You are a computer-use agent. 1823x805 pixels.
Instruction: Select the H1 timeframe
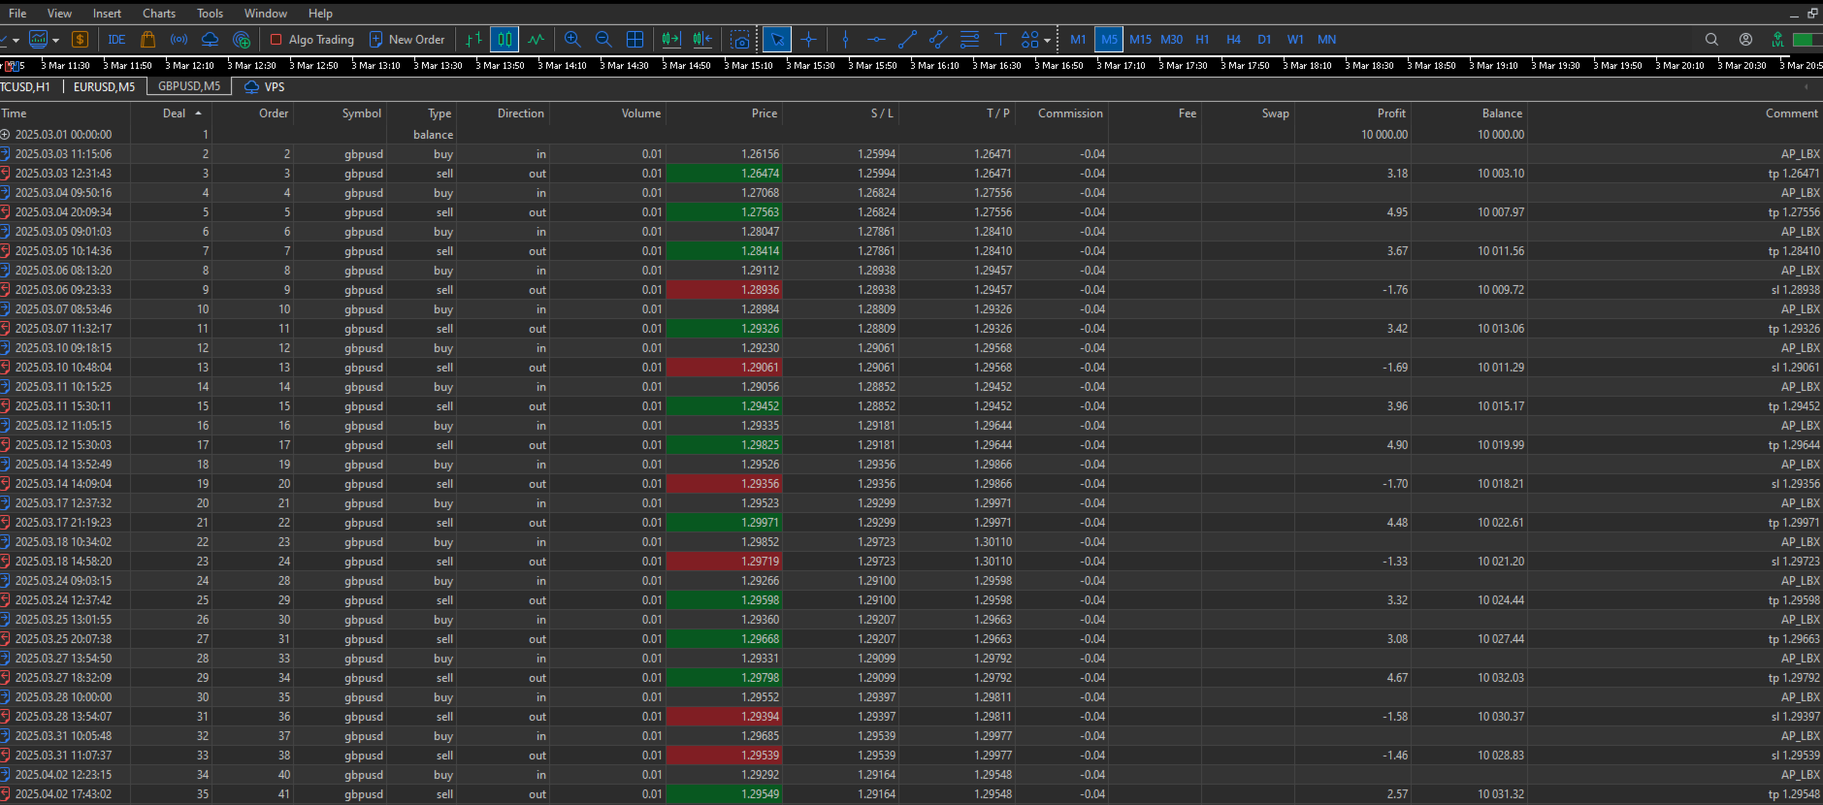click(1202, 40)
